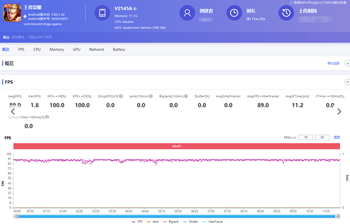Click the creator user profile icon
350x224 pixels.
(x=187, y=13)
